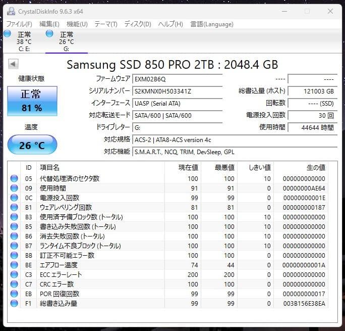Click the health status icon above C: E:
Image resolution: width=345 pixels, height=331 pixels.
(7, 34)
